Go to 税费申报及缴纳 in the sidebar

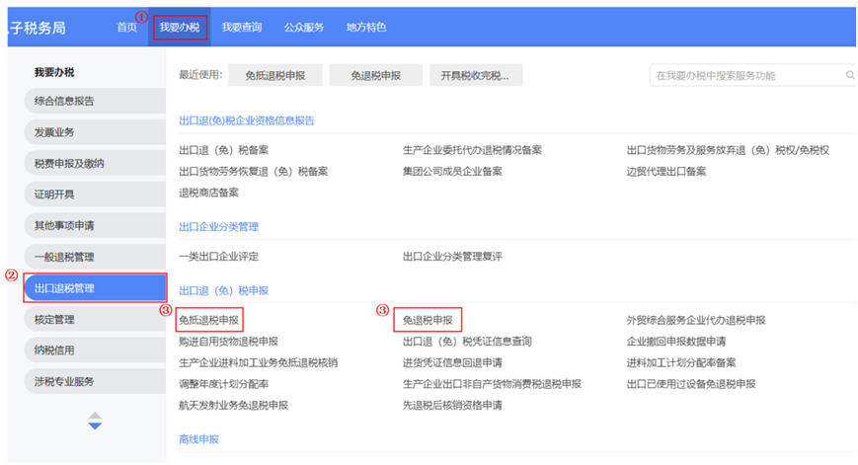(89, 163)
